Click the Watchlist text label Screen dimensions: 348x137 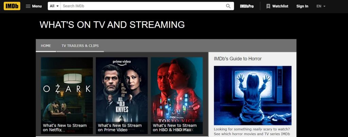pyautogui.click(x=280, y=6)
